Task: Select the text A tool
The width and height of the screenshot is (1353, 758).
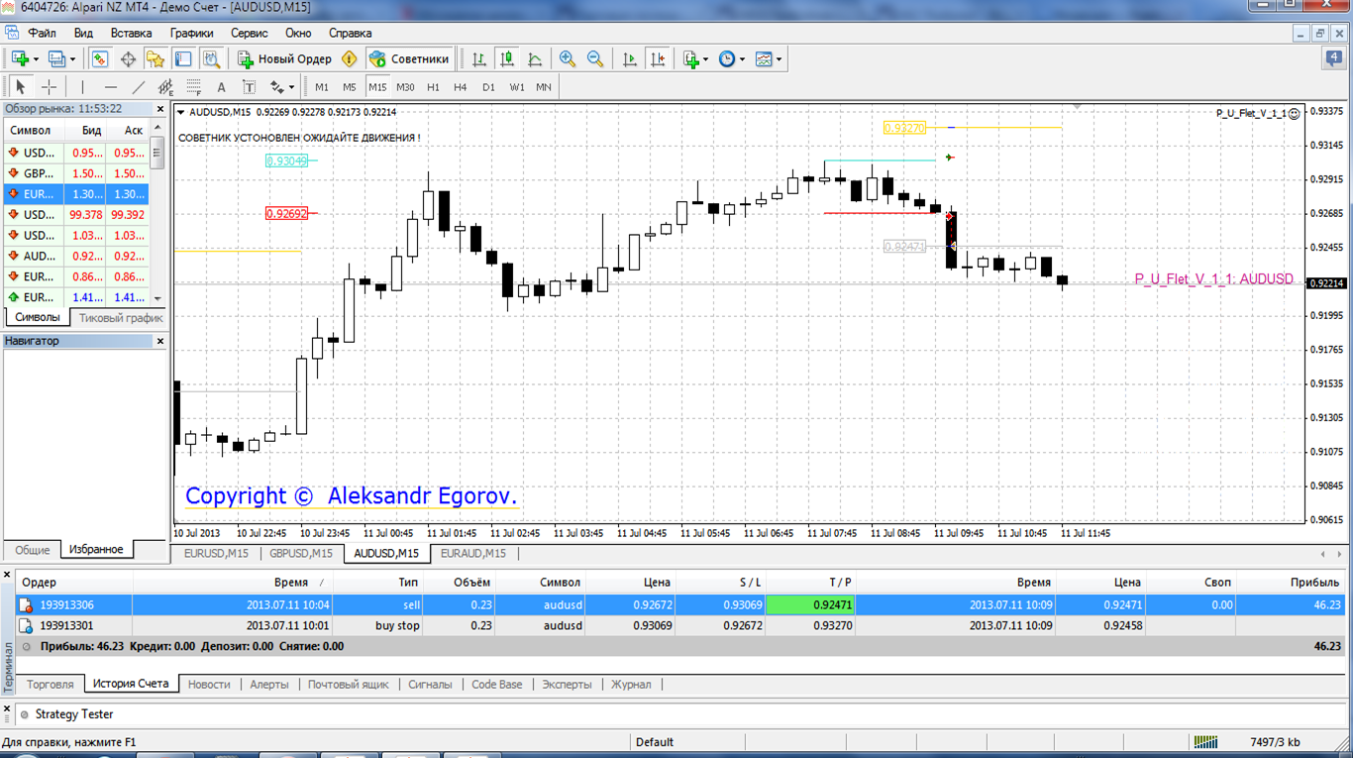Action: pos(222,87)
